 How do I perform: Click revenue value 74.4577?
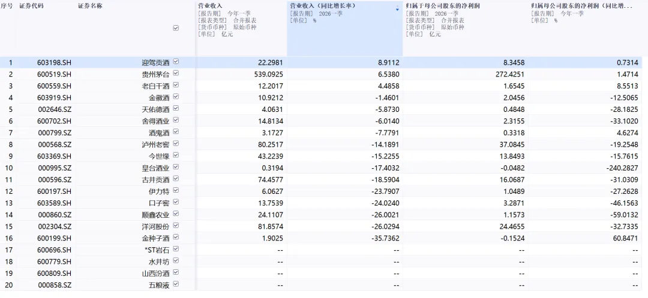tap(269, 180)
